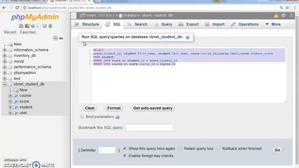Image resolution: width=299 pixels, height=168 pixels.
Task: Expand the student table node
Action: [10, 107]
